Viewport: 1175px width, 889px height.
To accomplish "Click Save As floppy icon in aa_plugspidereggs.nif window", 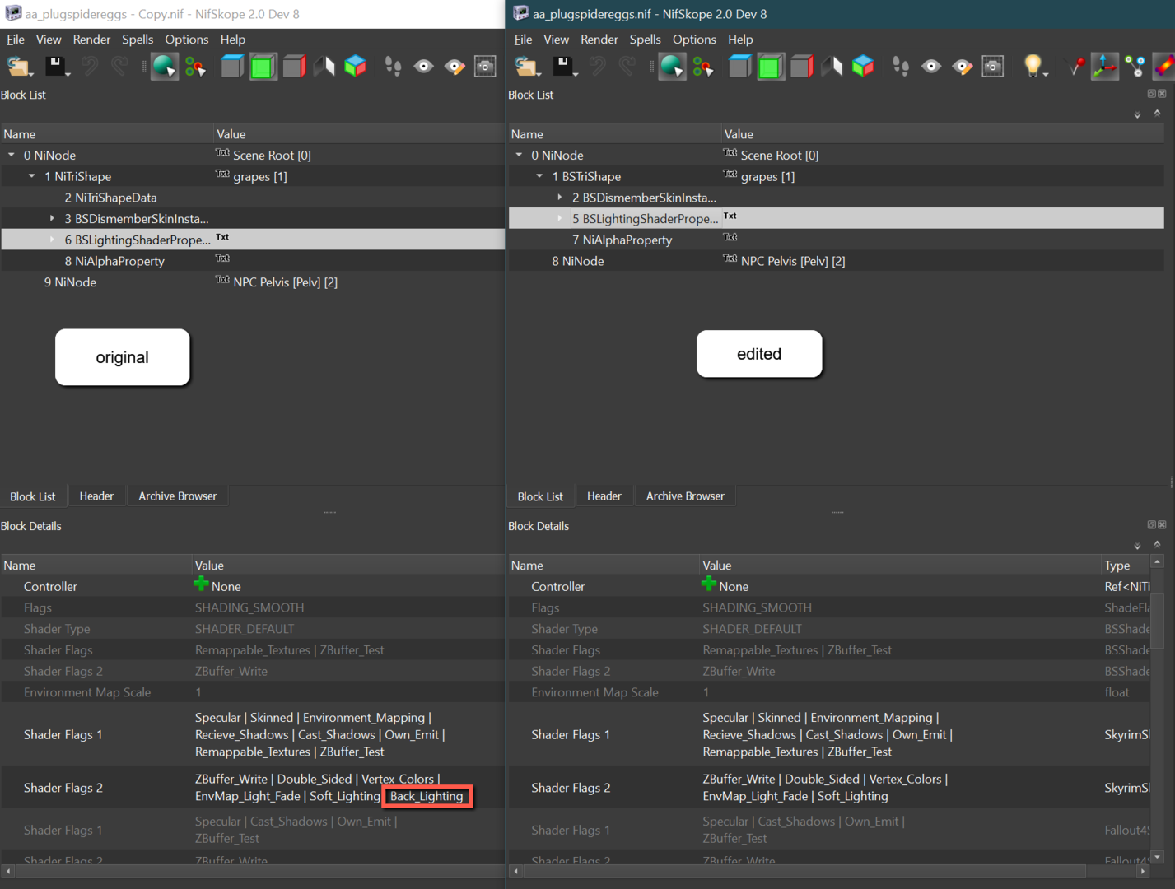I will [x=563, y=66].
